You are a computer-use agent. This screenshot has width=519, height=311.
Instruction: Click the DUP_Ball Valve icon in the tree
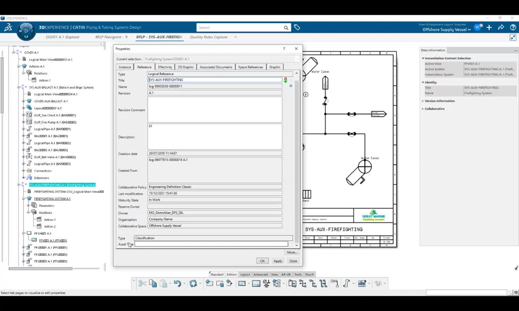(x=29, y=157)
